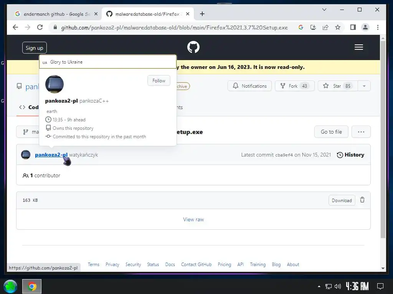The width and height of the screenshot is (393, 294).
Task: Expand the tab search chevron
Action: click(324, 10)
